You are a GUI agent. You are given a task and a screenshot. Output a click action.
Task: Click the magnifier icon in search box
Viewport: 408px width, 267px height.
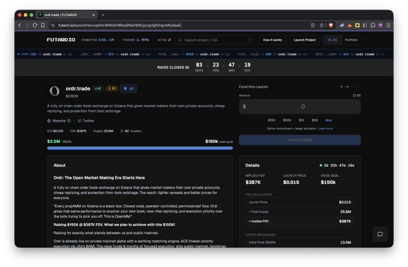180,40
